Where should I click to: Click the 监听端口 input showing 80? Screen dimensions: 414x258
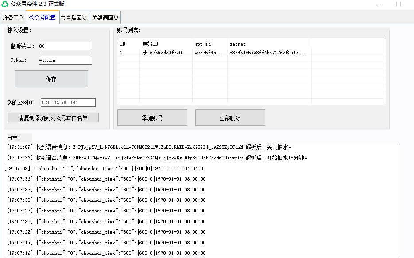click(65, 46)
